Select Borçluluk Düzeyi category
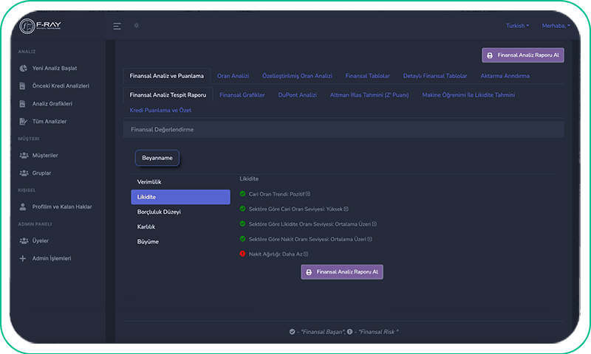The width and height of the screenshot is (591, 354). [x=159, y=212]
